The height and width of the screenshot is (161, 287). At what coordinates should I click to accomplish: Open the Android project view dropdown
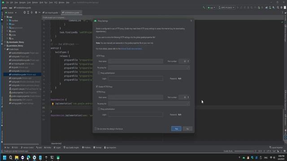pyautogui.click(x=11, y=13)
